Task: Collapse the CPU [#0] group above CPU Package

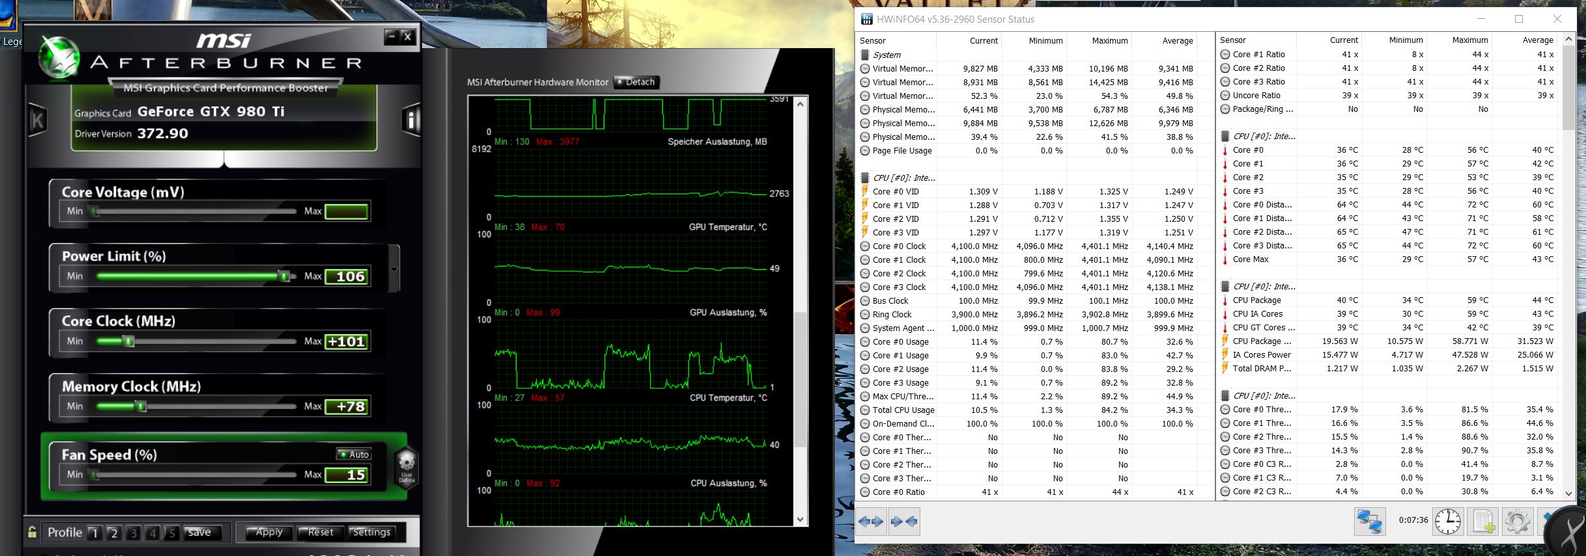Action: [1225, 287]
